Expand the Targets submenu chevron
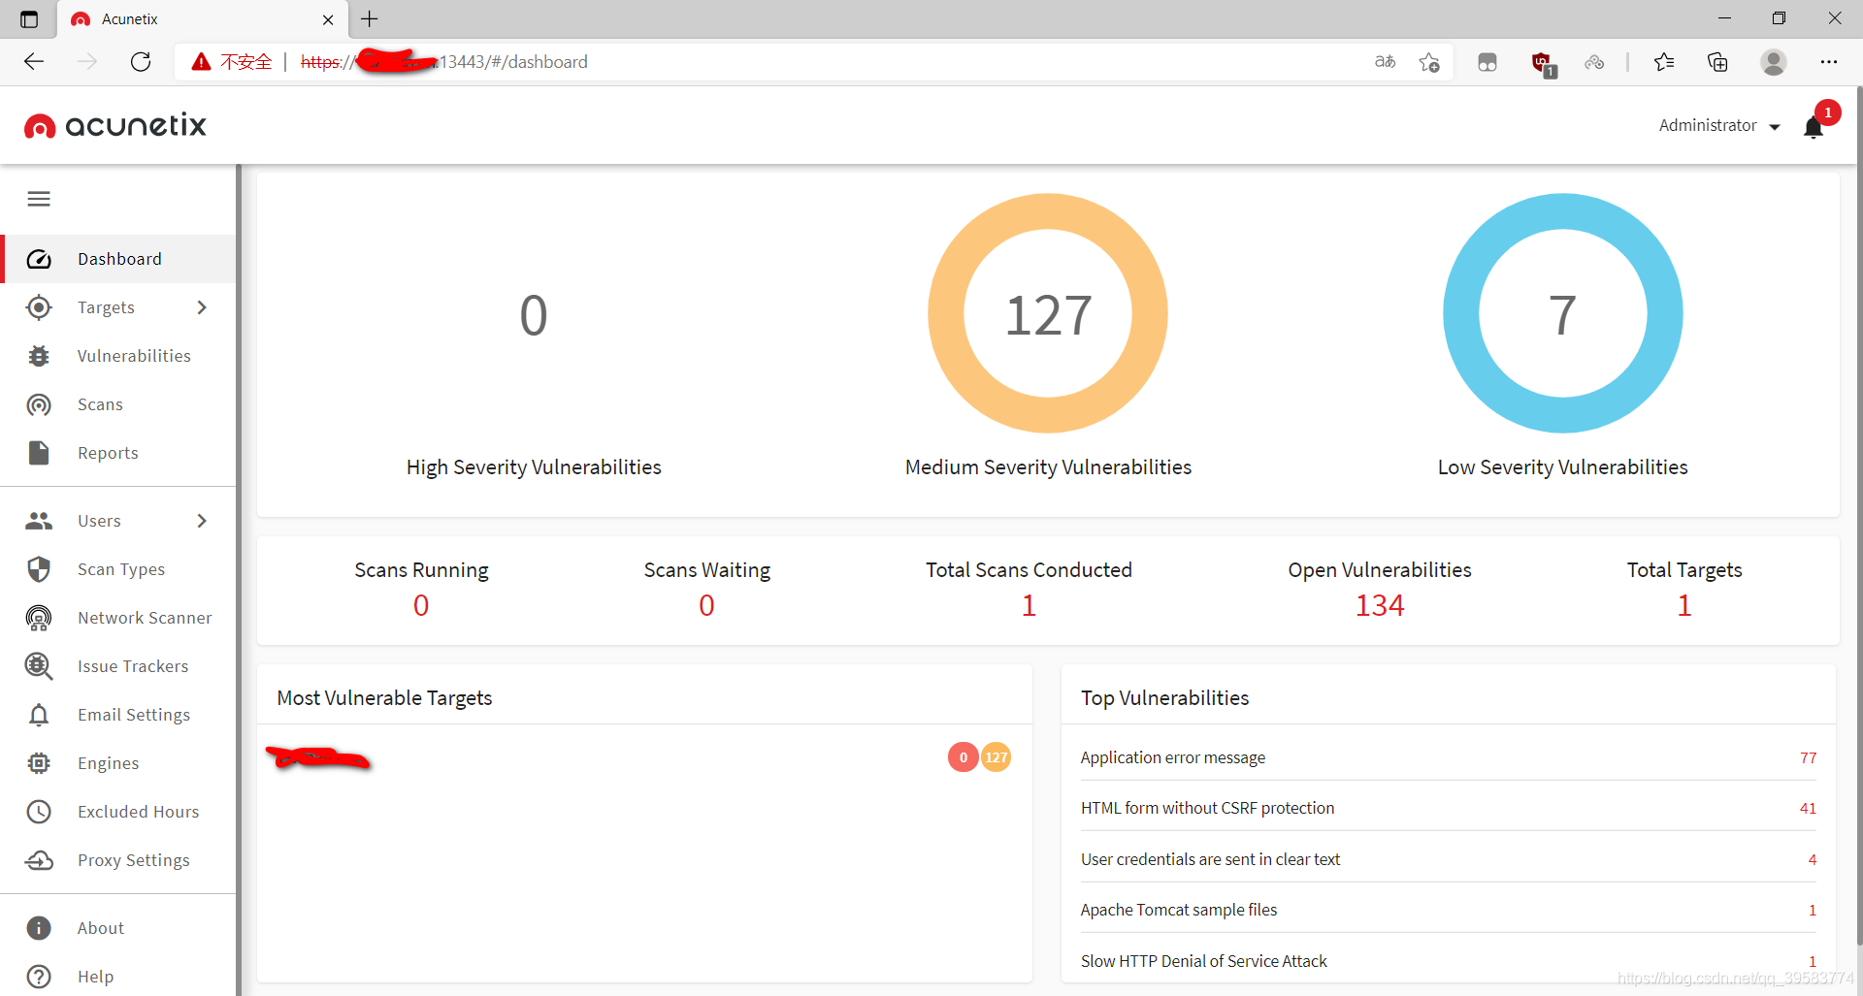Screen dimensions: 1863x996 tap(202, 307)
